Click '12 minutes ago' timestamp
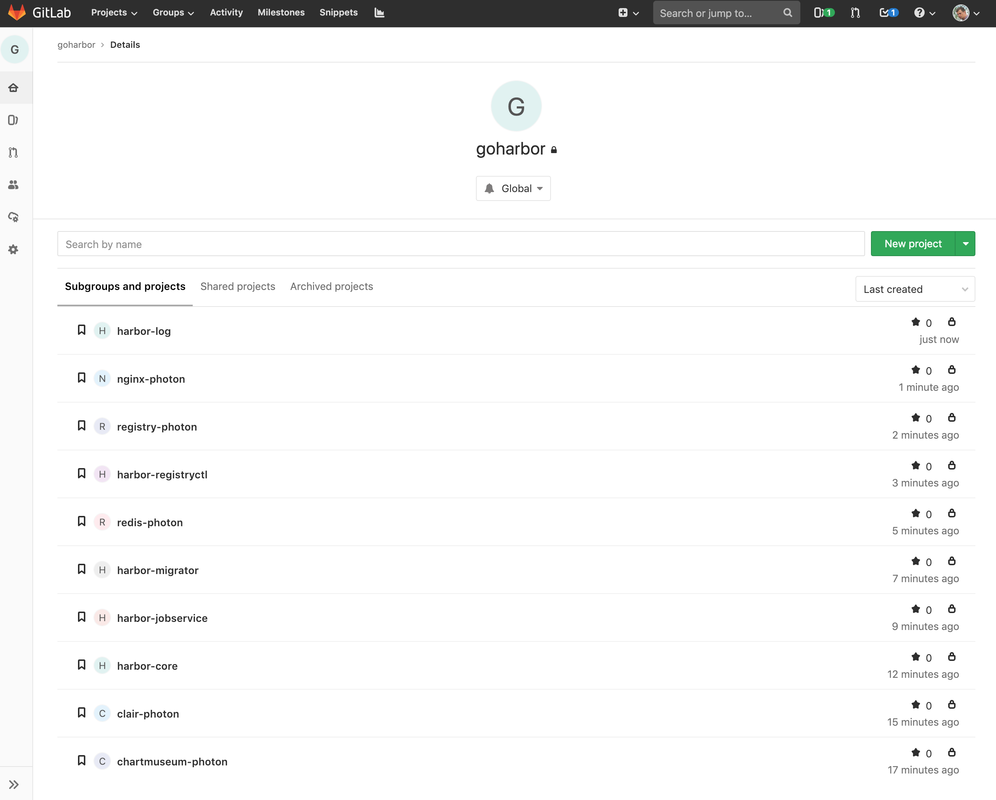Image resolution: width=996 pixels, height=800 pixels. point(923,674)
